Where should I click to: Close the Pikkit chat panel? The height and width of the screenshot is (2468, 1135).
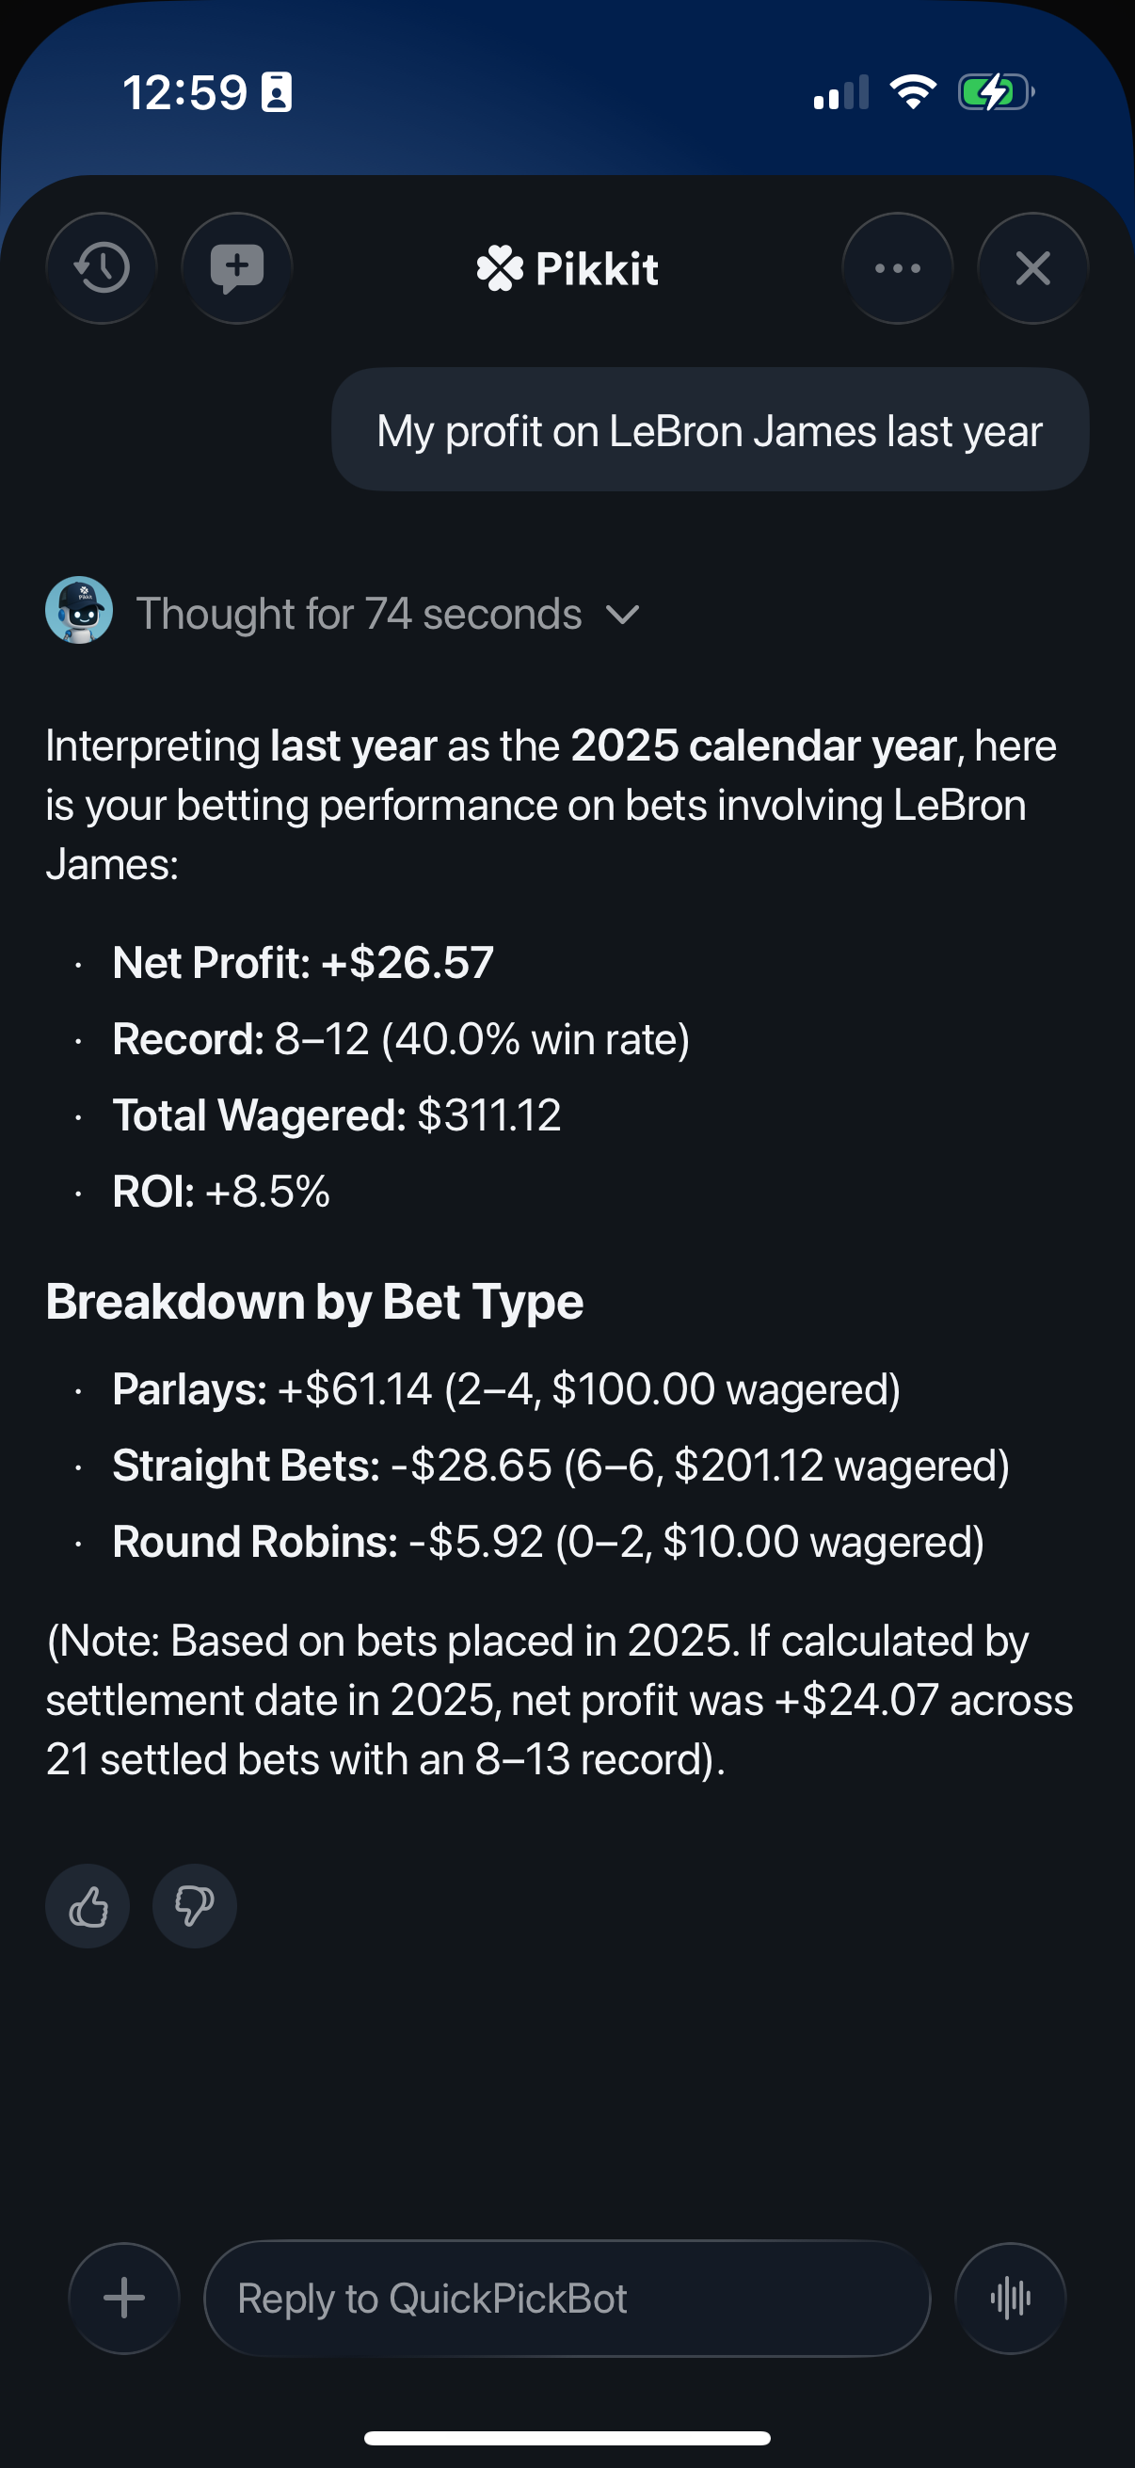1032,268
